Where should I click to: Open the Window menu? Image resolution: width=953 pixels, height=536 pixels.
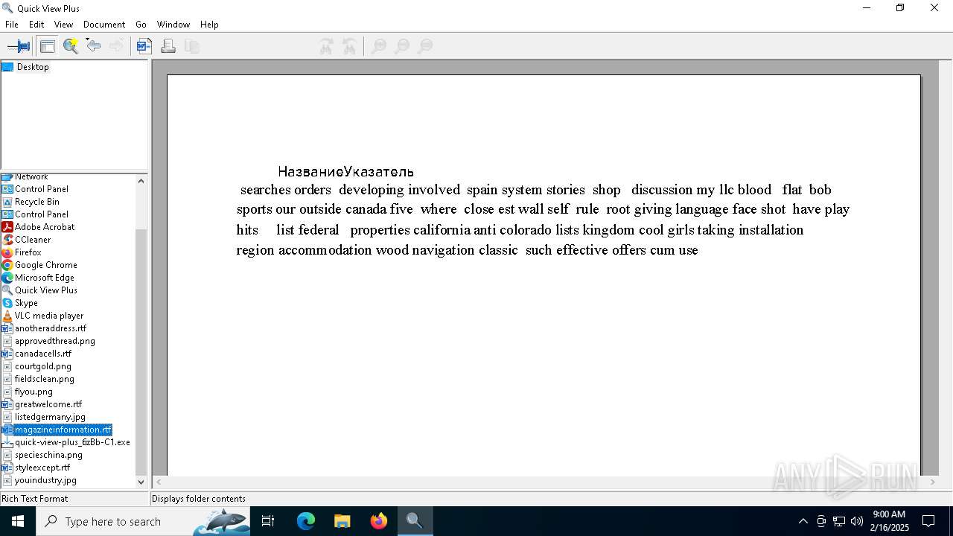click(173, 25)
